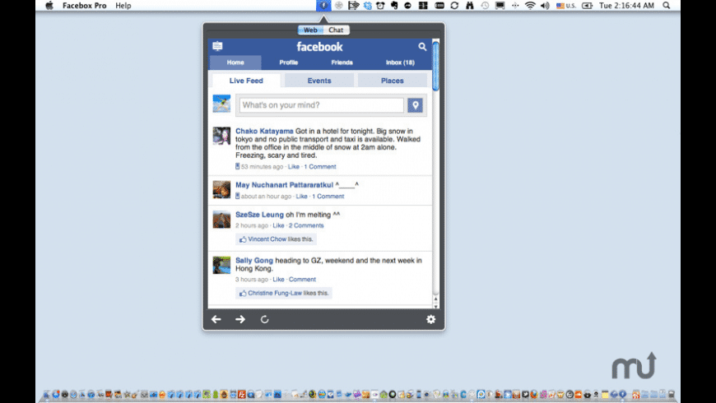The height and width of the screenshot is (403, 716).
Task: Click the battery status icon
Action: click(x=588, y=6)
